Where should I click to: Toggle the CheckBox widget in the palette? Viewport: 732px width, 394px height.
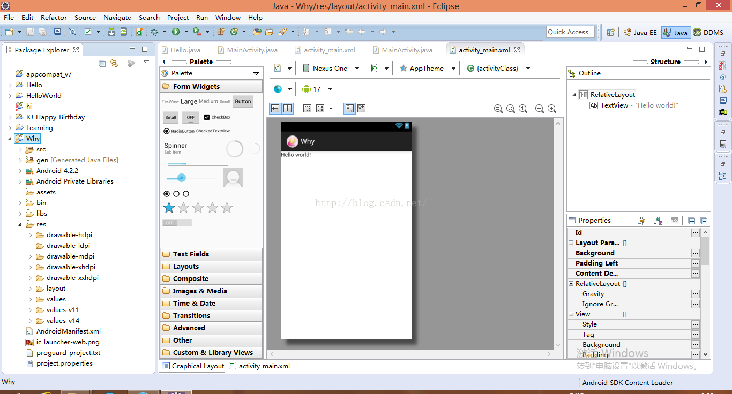tap(217, 117)
